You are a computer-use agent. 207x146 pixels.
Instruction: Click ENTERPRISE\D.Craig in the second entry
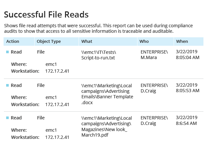(154, 88)
